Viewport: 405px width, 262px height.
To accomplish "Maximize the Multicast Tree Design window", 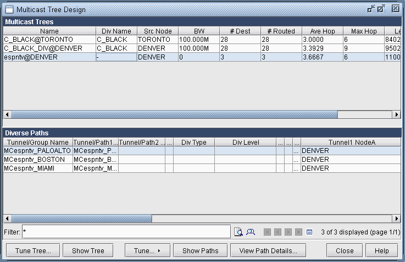I will point(382,9).
